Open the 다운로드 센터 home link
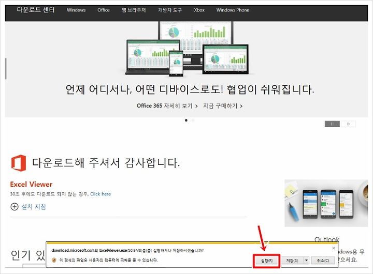Image resolution: width=373 pixels, height=274 pixels. click(35, 10)
